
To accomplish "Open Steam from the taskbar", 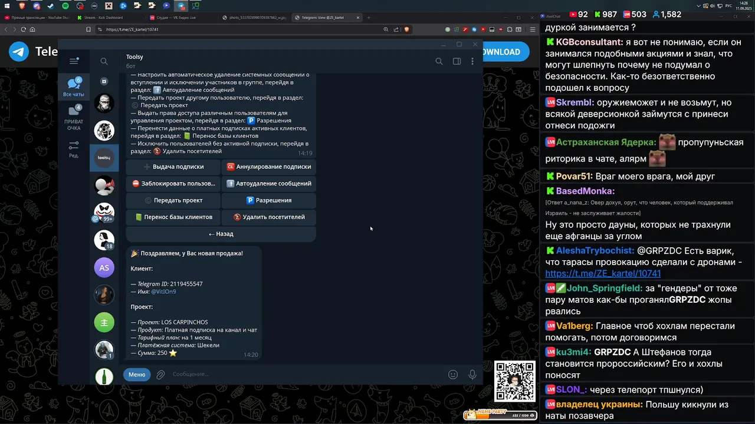I will click(x=51, y=6).
